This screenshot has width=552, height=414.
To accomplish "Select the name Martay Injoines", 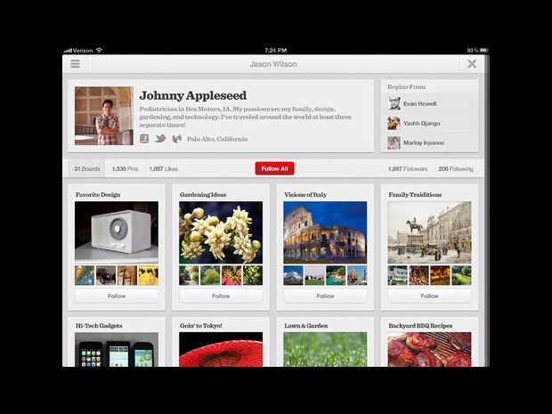I will 424,142.
